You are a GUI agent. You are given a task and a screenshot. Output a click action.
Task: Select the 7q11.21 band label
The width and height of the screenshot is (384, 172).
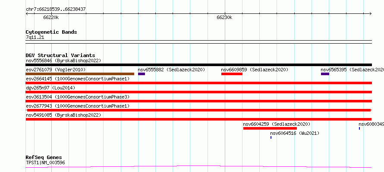point(35,38)
